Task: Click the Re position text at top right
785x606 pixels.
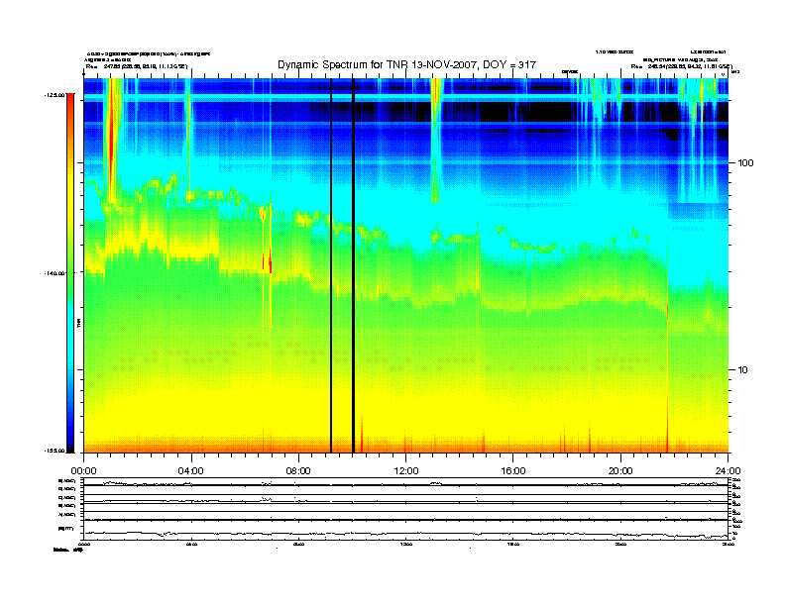Action: click(681, 66)
